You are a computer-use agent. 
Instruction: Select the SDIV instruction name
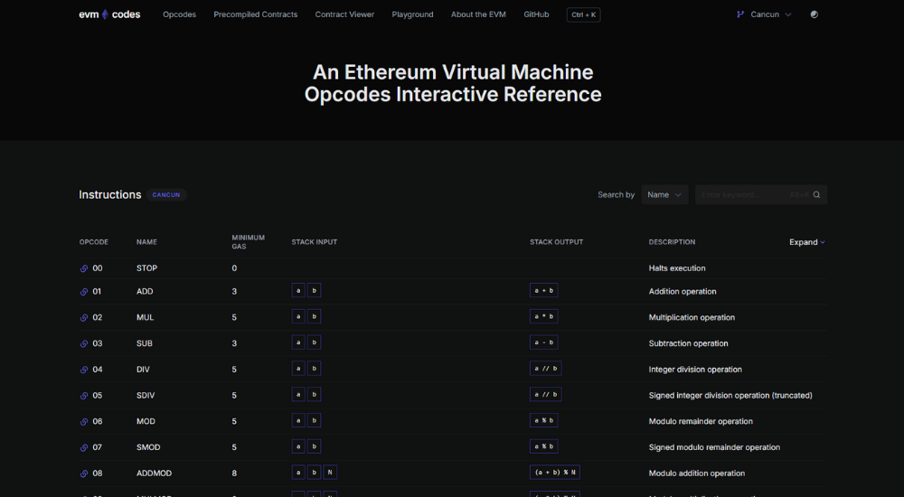pyautogui.click(x=146, y=396)
